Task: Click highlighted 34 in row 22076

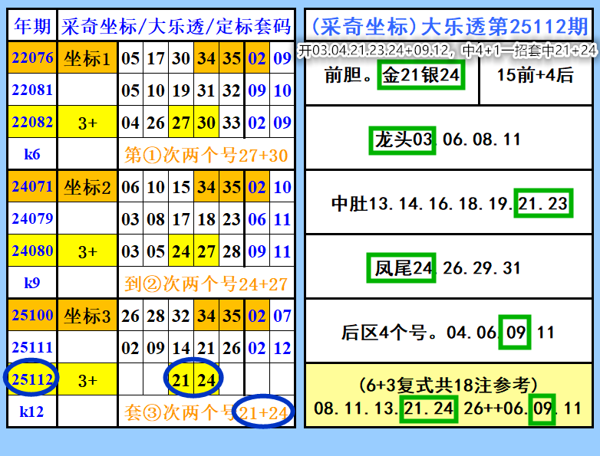Action: (x=206, y=58)
